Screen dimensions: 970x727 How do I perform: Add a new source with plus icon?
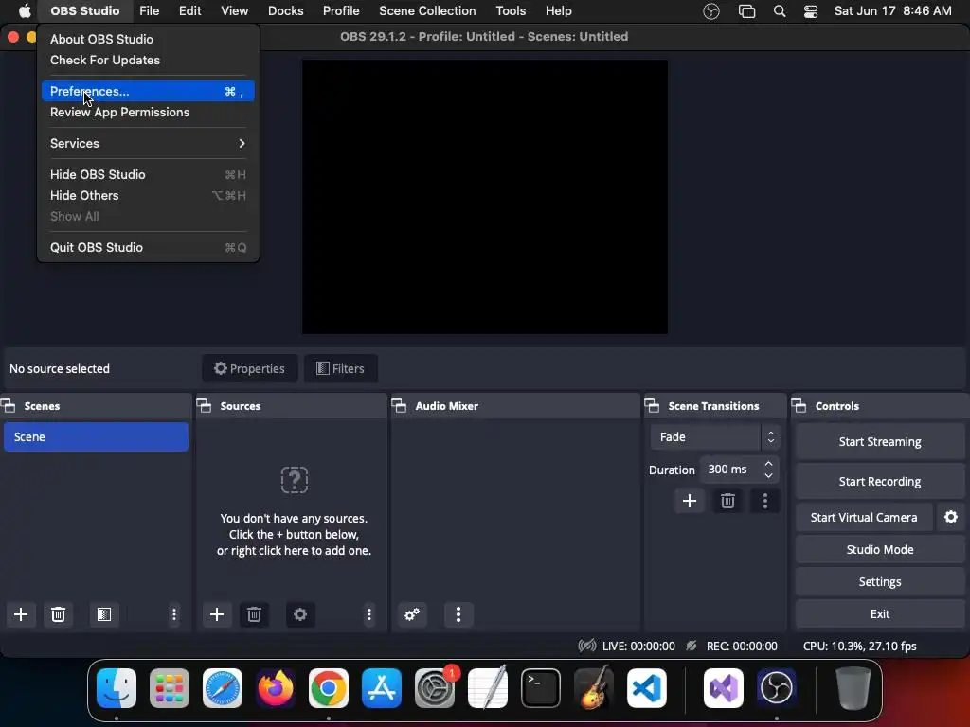pyautogui.click(x=217, y=614)
